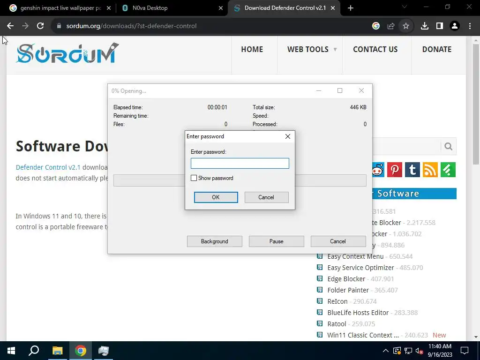480x360 pixels.
Task: Focus the Enter password text field
Action: coord(240,163)
